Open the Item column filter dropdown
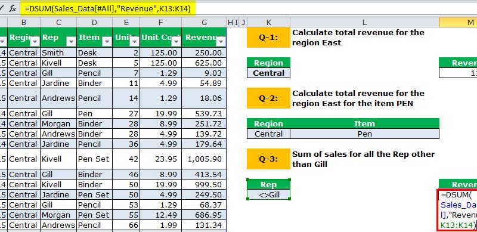Viewport: 477px width, 232px height. pyautogui.click(x=107, y=41)
